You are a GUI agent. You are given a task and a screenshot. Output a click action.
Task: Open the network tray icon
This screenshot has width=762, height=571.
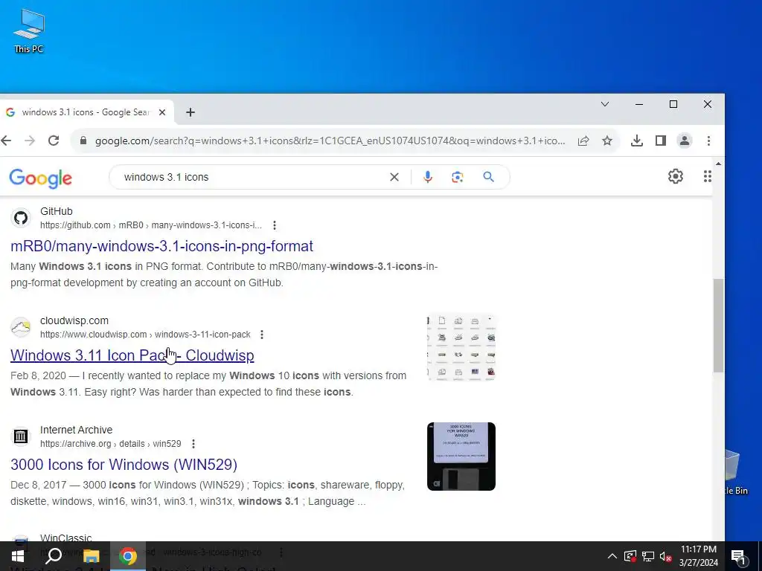648,556
